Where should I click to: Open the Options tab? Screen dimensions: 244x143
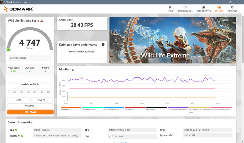click(x=232, y=9)
